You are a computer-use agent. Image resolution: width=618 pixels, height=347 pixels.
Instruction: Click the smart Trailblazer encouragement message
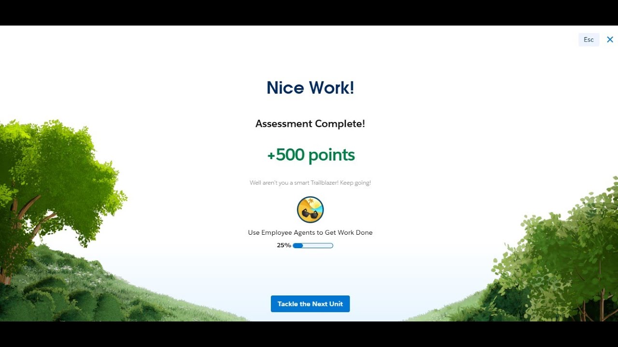(310, 183)
